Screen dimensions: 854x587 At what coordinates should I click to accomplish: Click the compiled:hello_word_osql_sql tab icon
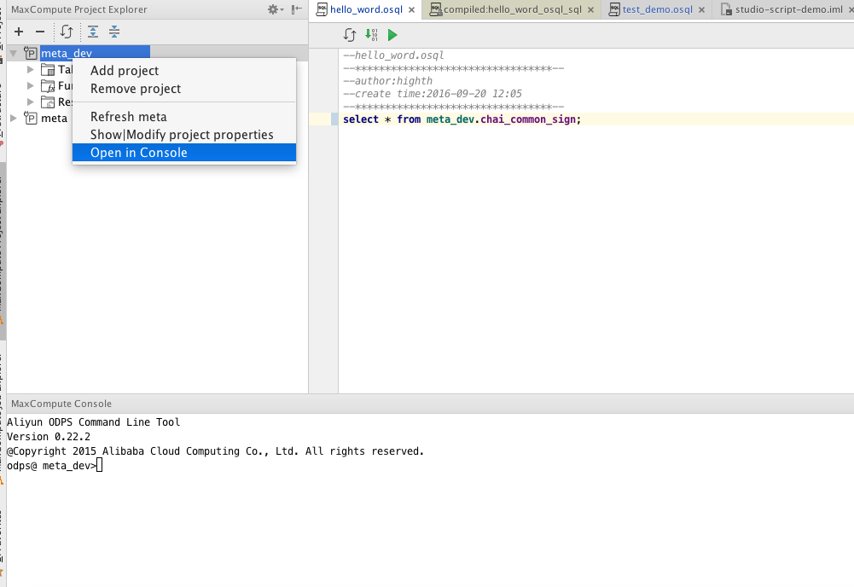pyautogui.click(x=436, y=9)
